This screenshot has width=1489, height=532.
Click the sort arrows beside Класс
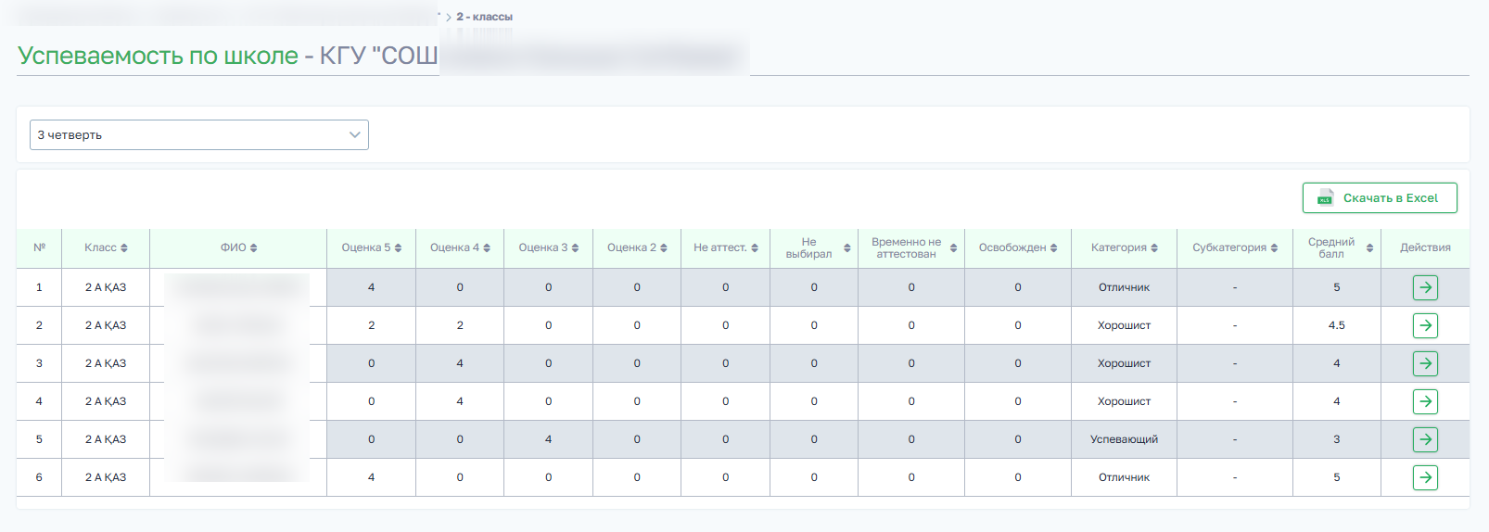(x=124, y=248)
